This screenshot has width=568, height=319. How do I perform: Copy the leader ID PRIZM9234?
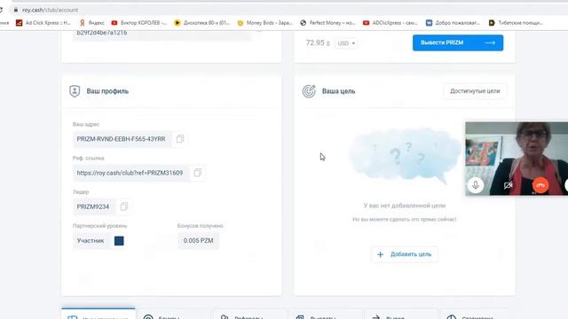click(x=124, y=206)
